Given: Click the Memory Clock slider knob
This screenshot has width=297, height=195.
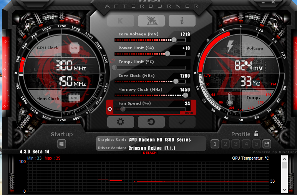Looking at the screenshot, I should pyautogui.click(x=186, y=95).
